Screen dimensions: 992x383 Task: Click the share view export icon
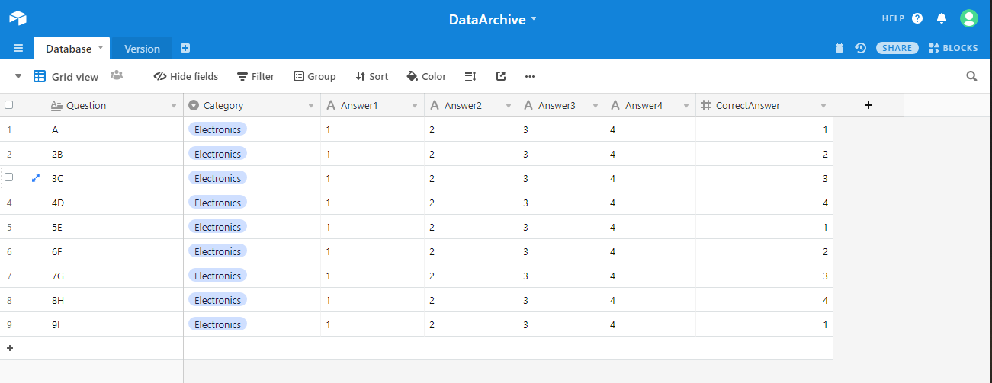point(501,76)
